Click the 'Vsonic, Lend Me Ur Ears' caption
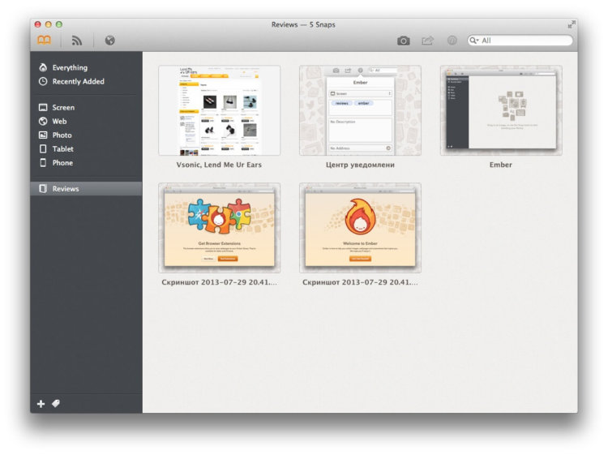 [x=219, y=165]
